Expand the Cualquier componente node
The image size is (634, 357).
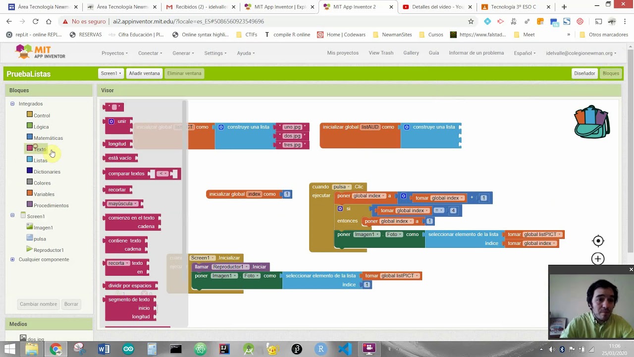coord(12,259)
